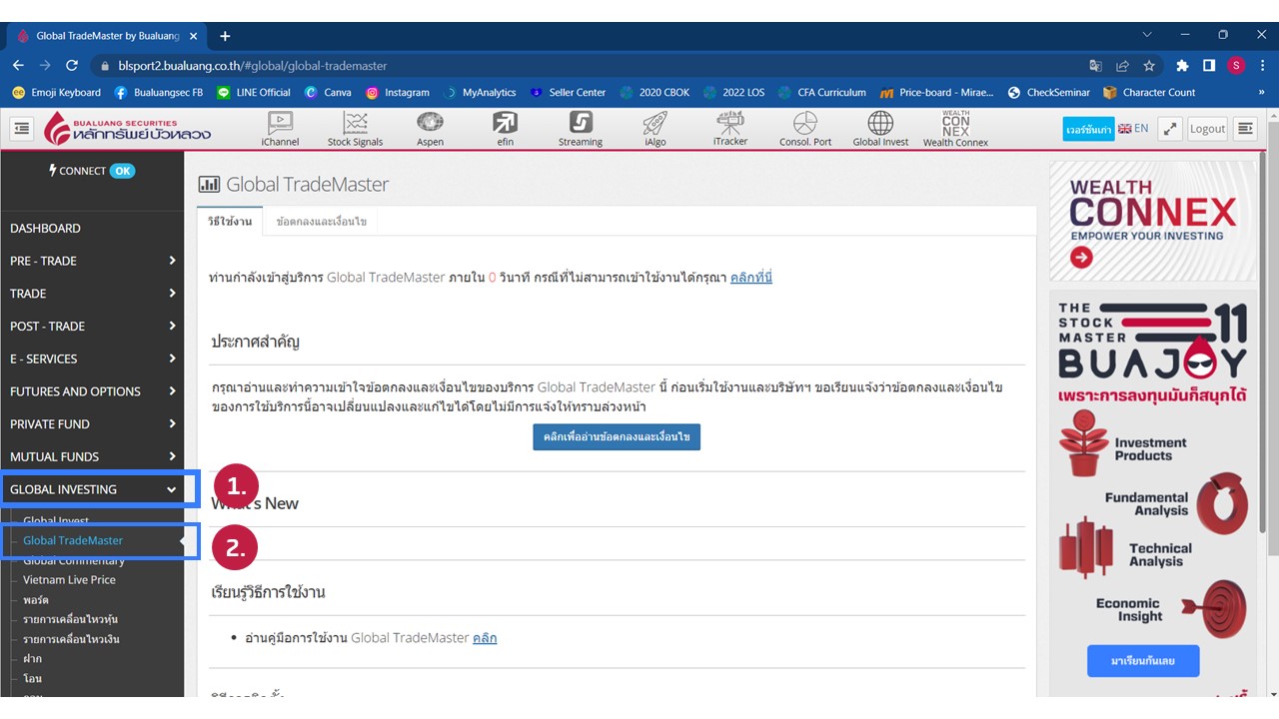
Task: Open Seller Center bookmark
Action: pyautogui.click(x=568, y=92)
